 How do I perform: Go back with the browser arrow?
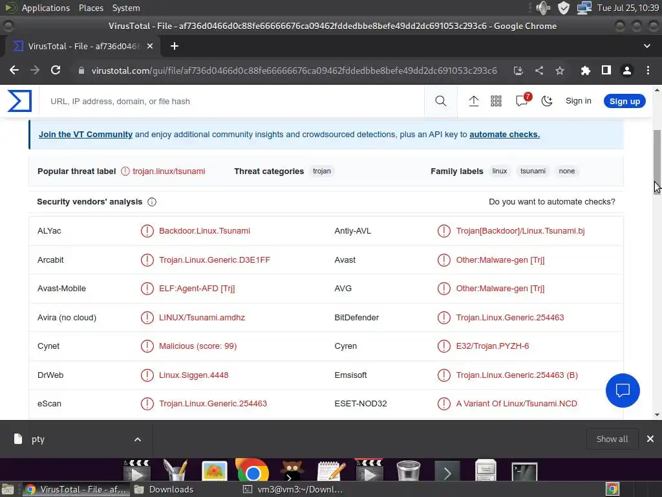[x=14, y=70]
